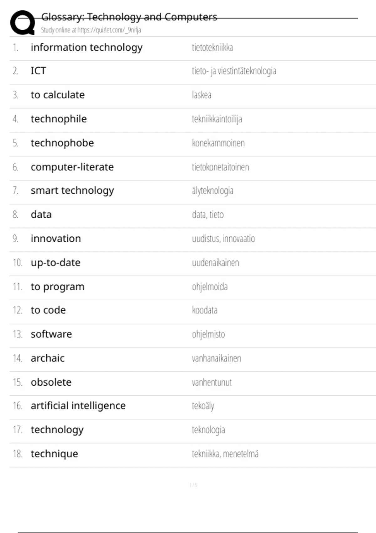Select the definition 'ohjelmoida'
This screenshot has width=376, height=533.
pos(210,287)
